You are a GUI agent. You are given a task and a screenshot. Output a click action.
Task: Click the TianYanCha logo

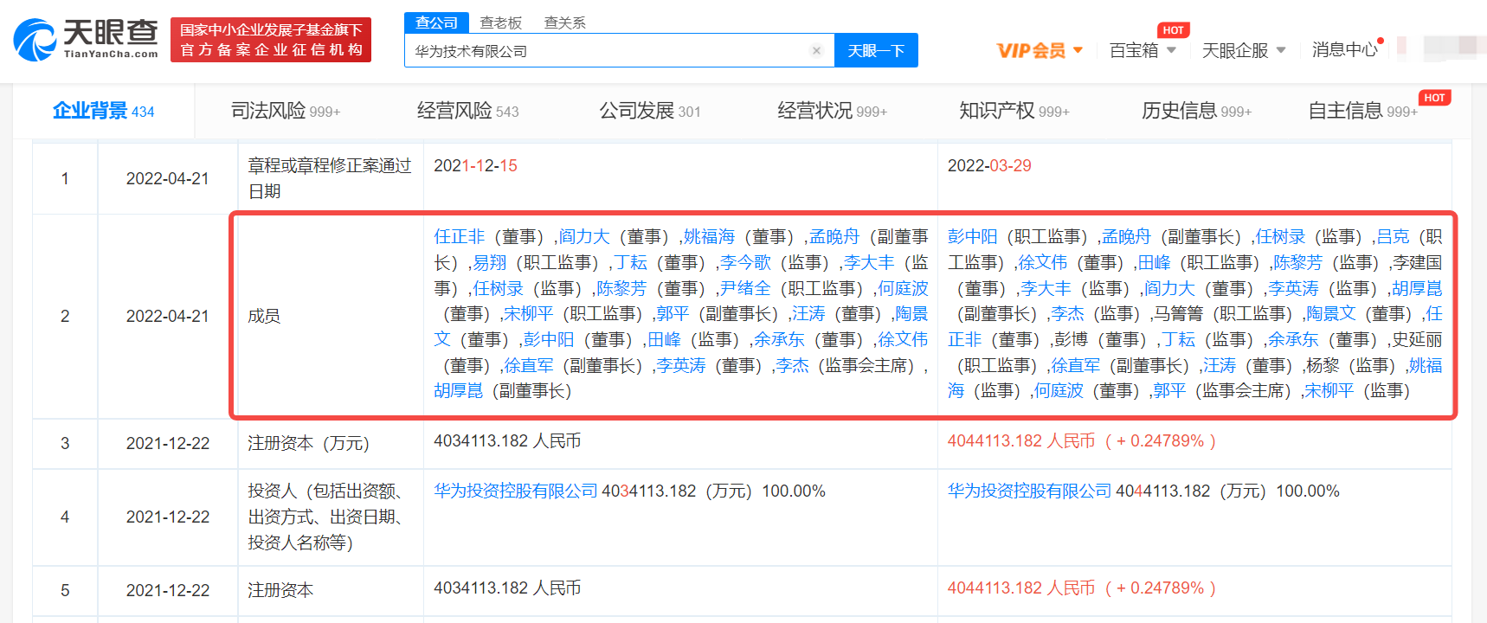pyautogui.click(x=86, y=40)
